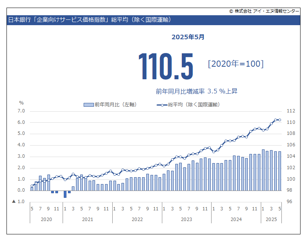Click the month label 5 under 2025
This screenshot has height=242, width=307.
pos(280,209)
